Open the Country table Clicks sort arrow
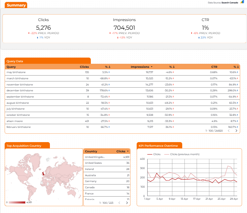Screen dimensions: 247x213 [128, 151]
